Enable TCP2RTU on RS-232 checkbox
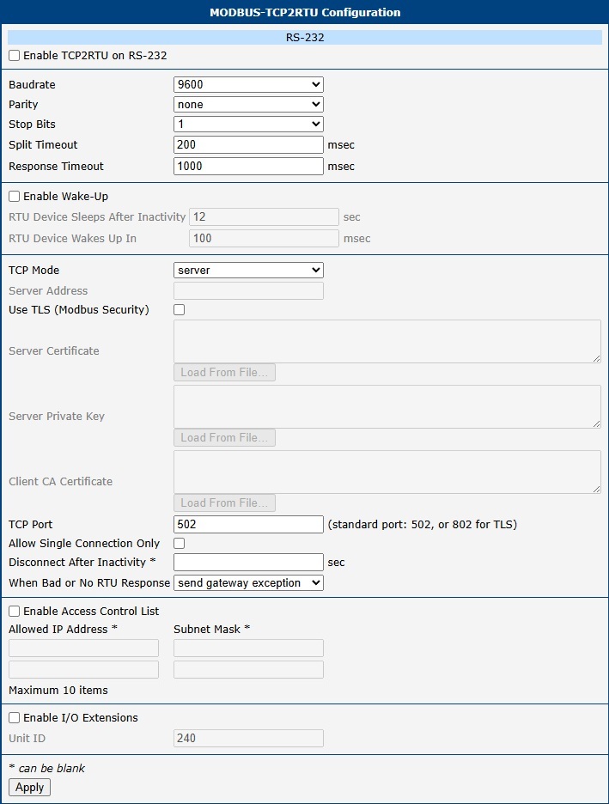Viewport: 609px width, 804px height. point(15,55)
